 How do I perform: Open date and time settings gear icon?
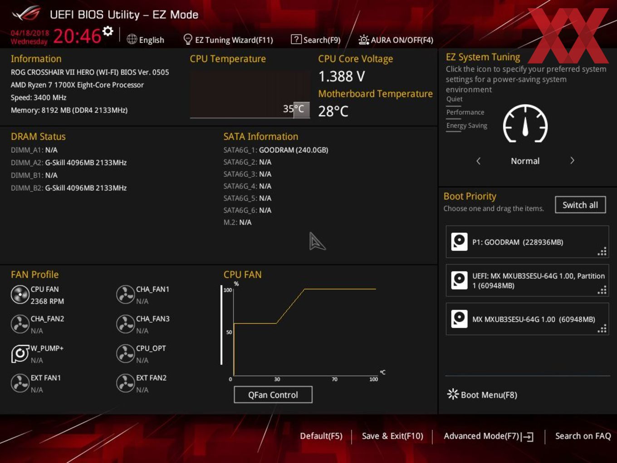click(x=108, y=31)
